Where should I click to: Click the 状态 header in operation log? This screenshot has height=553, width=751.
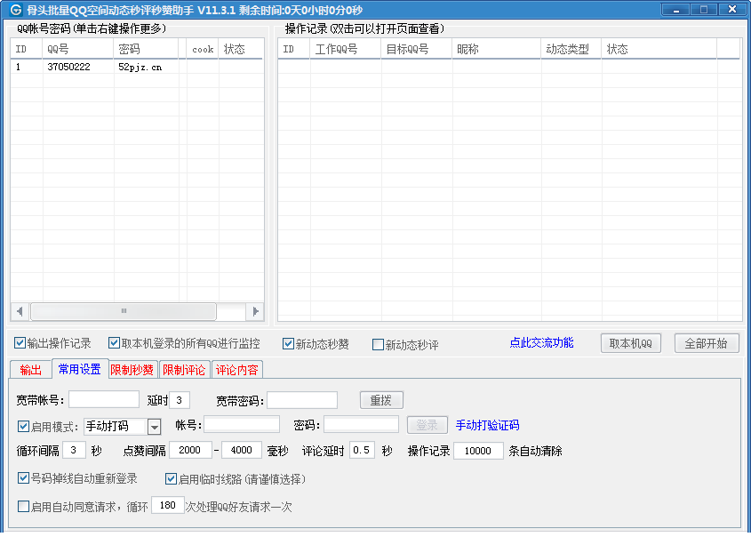(659, 49)
